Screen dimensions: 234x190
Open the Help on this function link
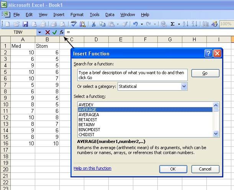click(92, 168)
